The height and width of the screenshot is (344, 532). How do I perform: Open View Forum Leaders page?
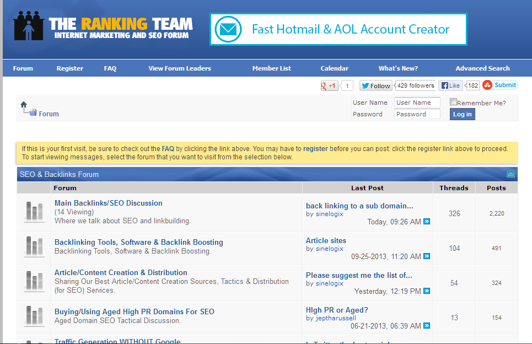[x=180, y=68]
